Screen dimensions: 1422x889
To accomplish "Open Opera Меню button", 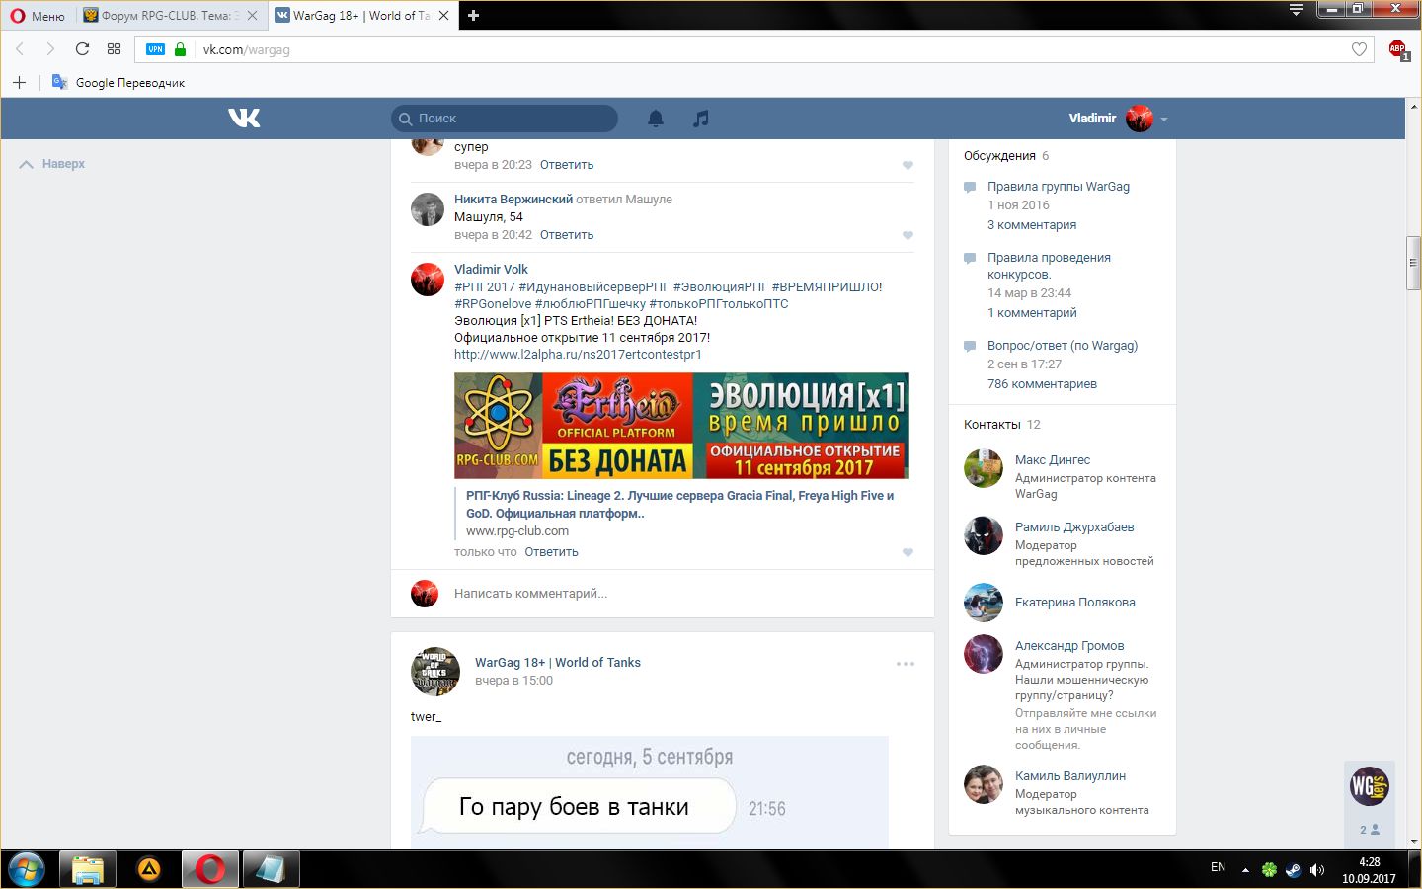I will point(38,16).
